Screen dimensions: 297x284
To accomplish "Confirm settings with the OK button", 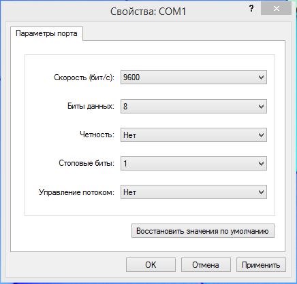I will [x=151, y=265].
